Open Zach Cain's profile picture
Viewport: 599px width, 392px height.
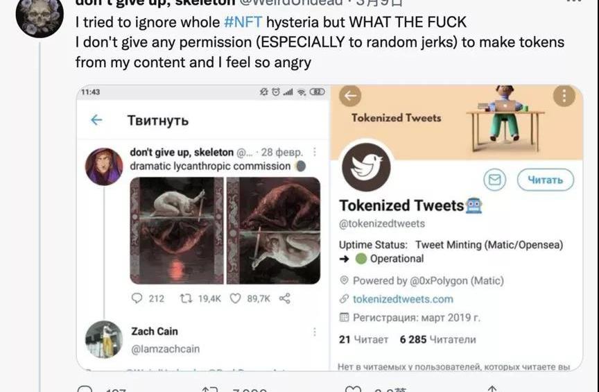[104, 339]
